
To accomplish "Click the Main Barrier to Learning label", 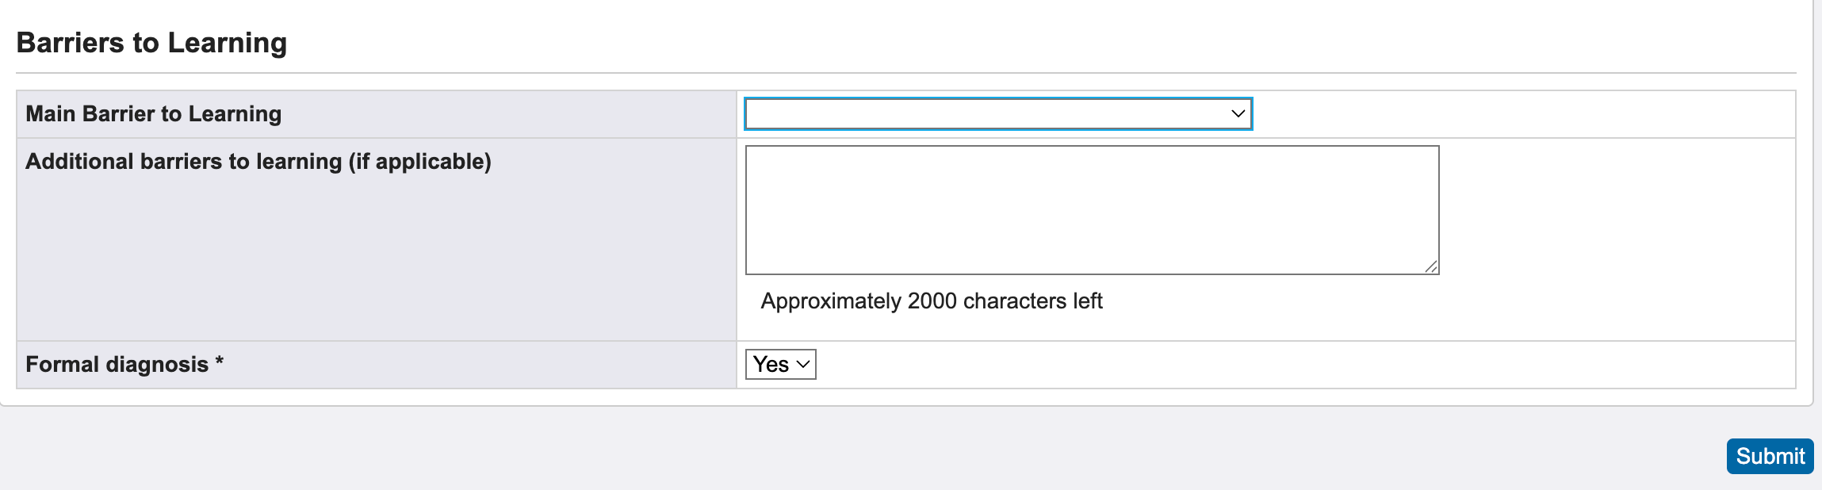I will pyautogui.click(x=154, y=114).
